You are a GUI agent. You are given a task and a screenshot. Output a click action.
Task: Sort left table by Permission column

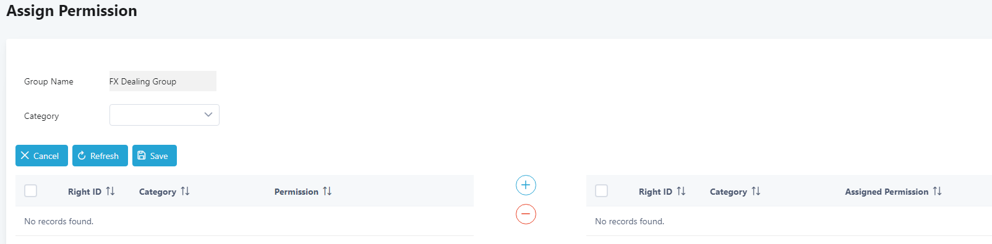[x=327, y=191]
